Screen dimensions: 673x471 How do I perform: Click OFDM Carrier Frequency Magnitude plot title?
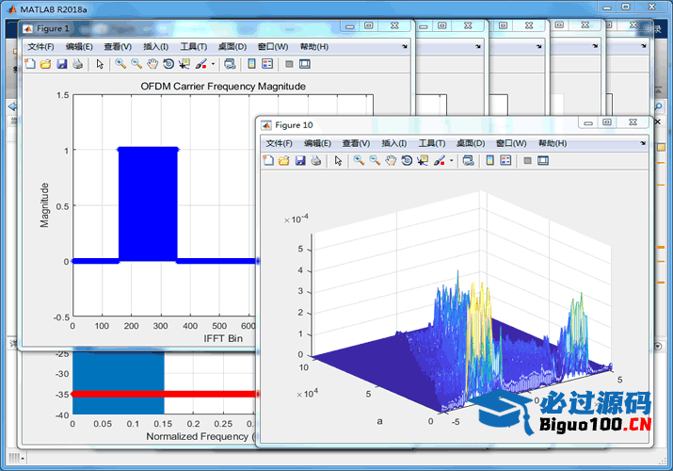pyautogui.click(x=223, y=87)
